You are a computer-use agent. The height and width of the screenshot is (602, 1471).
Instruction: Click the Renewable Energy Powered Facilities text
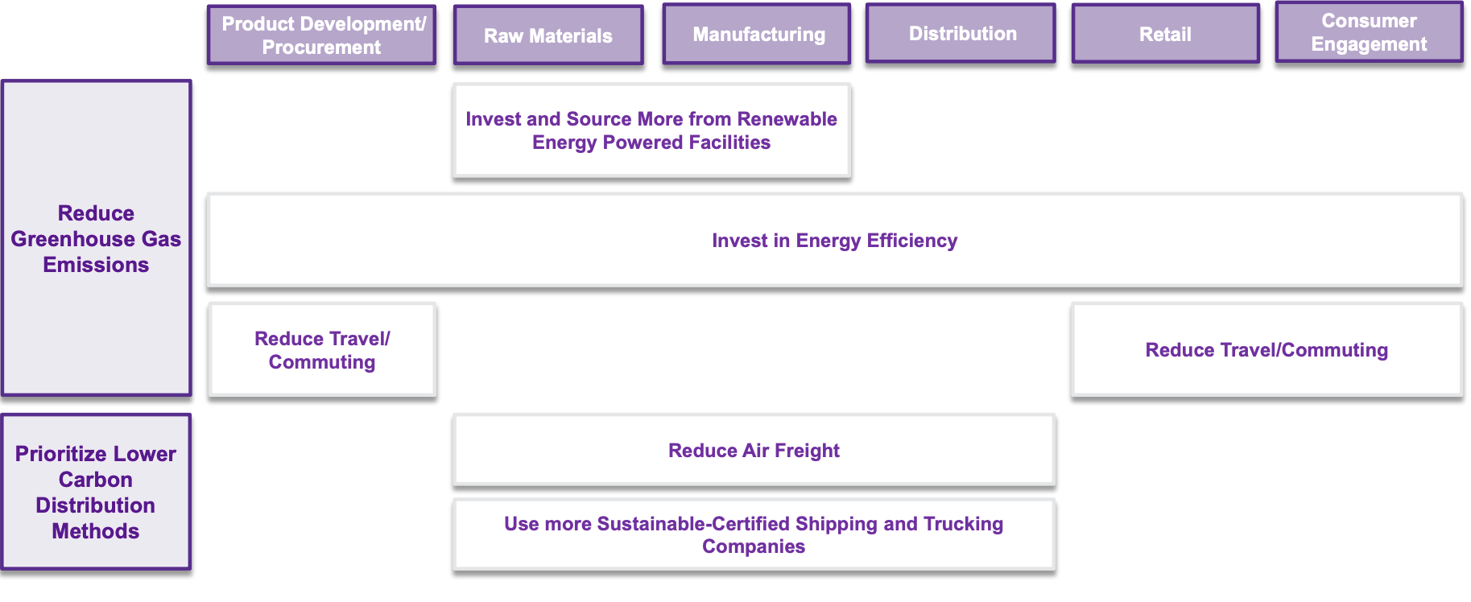(x=651, y=142)
